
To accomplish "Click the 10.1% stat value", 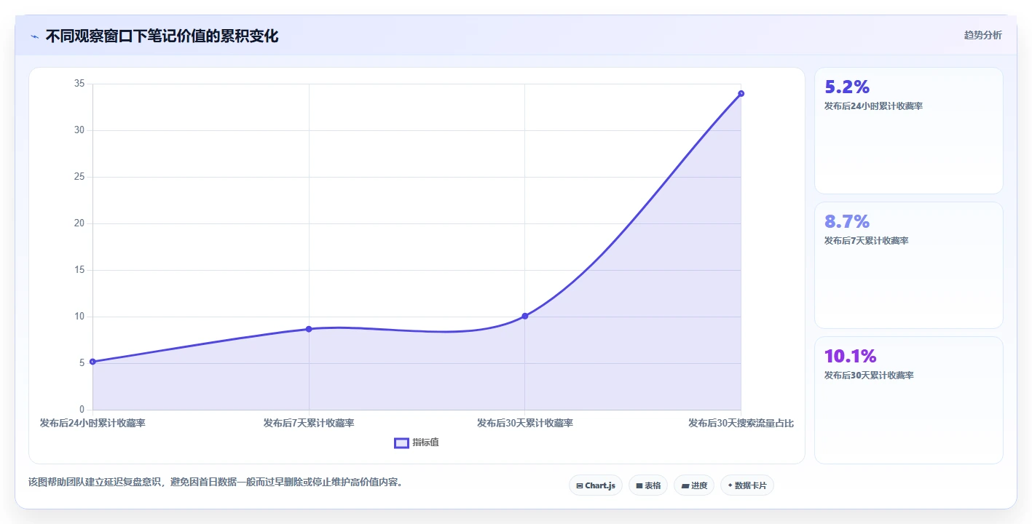I will (x=850, y=356).
